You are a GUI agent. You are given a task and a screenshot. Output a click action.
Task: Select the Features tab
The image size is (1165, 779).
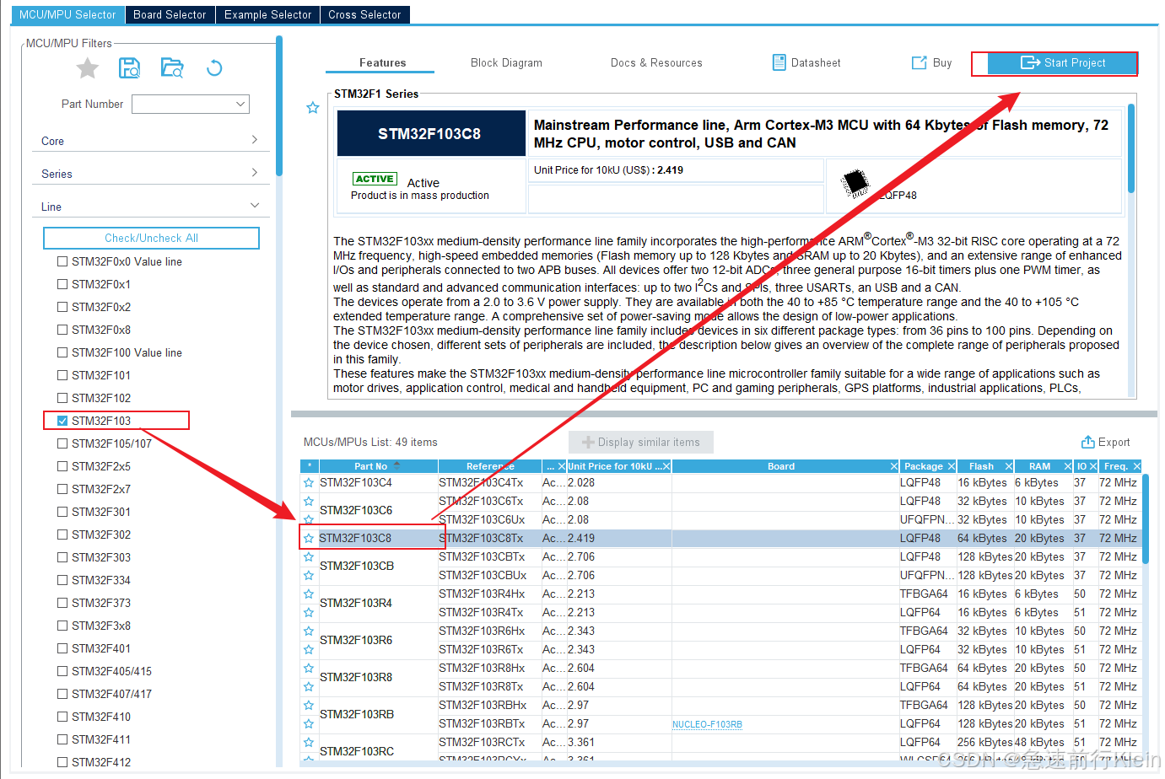pyautogui.click(x=382, y=62)
